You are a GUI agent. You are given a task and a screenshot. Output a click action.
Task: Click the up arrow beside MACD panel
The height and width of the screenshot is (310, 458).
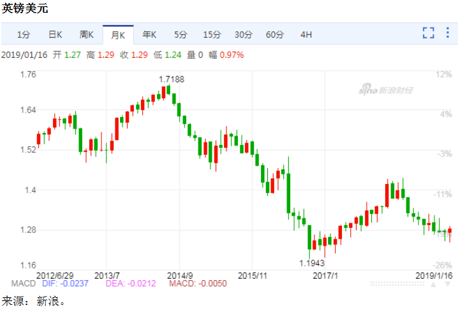pos(433,284)
